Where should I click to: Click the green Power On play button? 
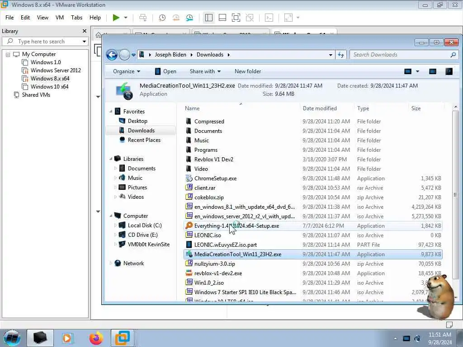pos(116,18)
